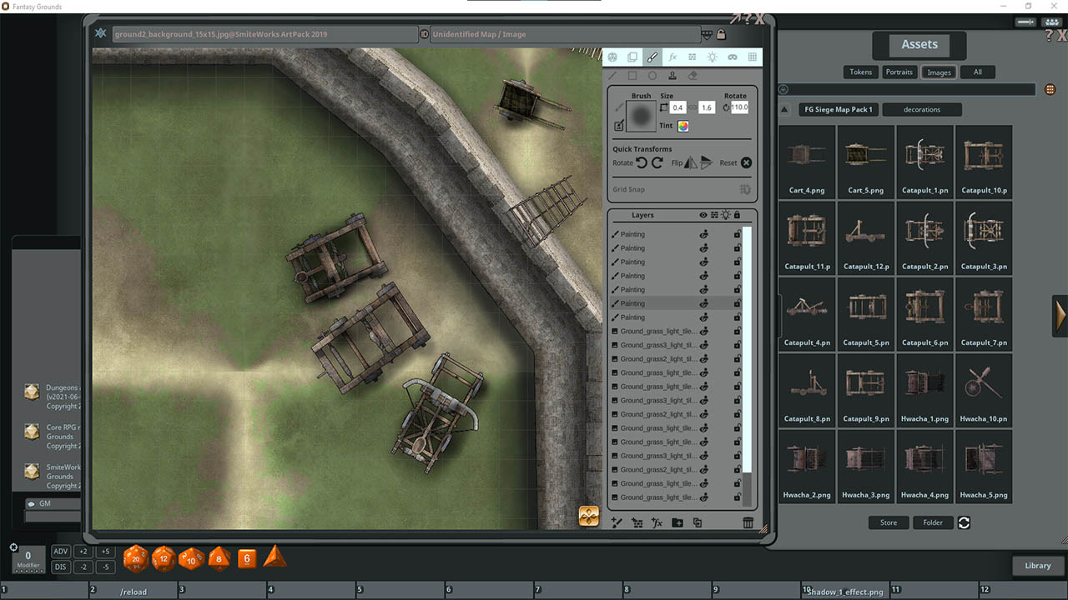
Task: Select the circle drawing tool
Action: click(652, 76)
